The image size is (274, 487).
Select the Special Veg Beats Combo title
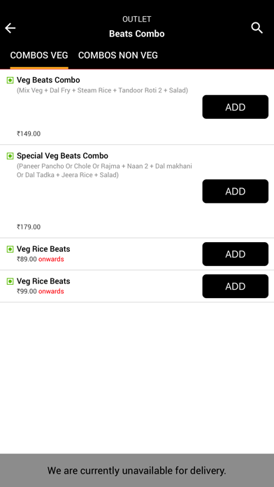point(62,155)
